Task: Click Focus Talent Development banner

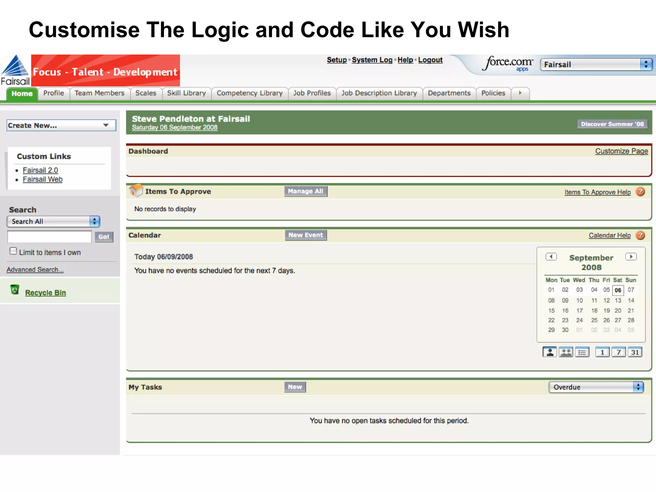Action: (105, 70)
